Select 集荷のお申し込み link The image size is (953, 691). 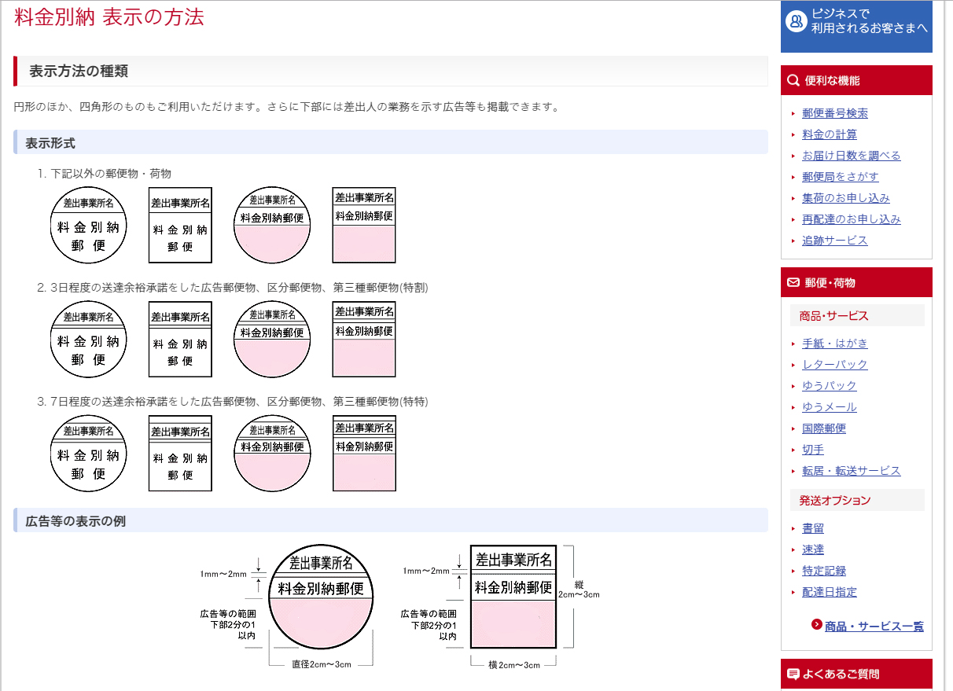[845, 198]
